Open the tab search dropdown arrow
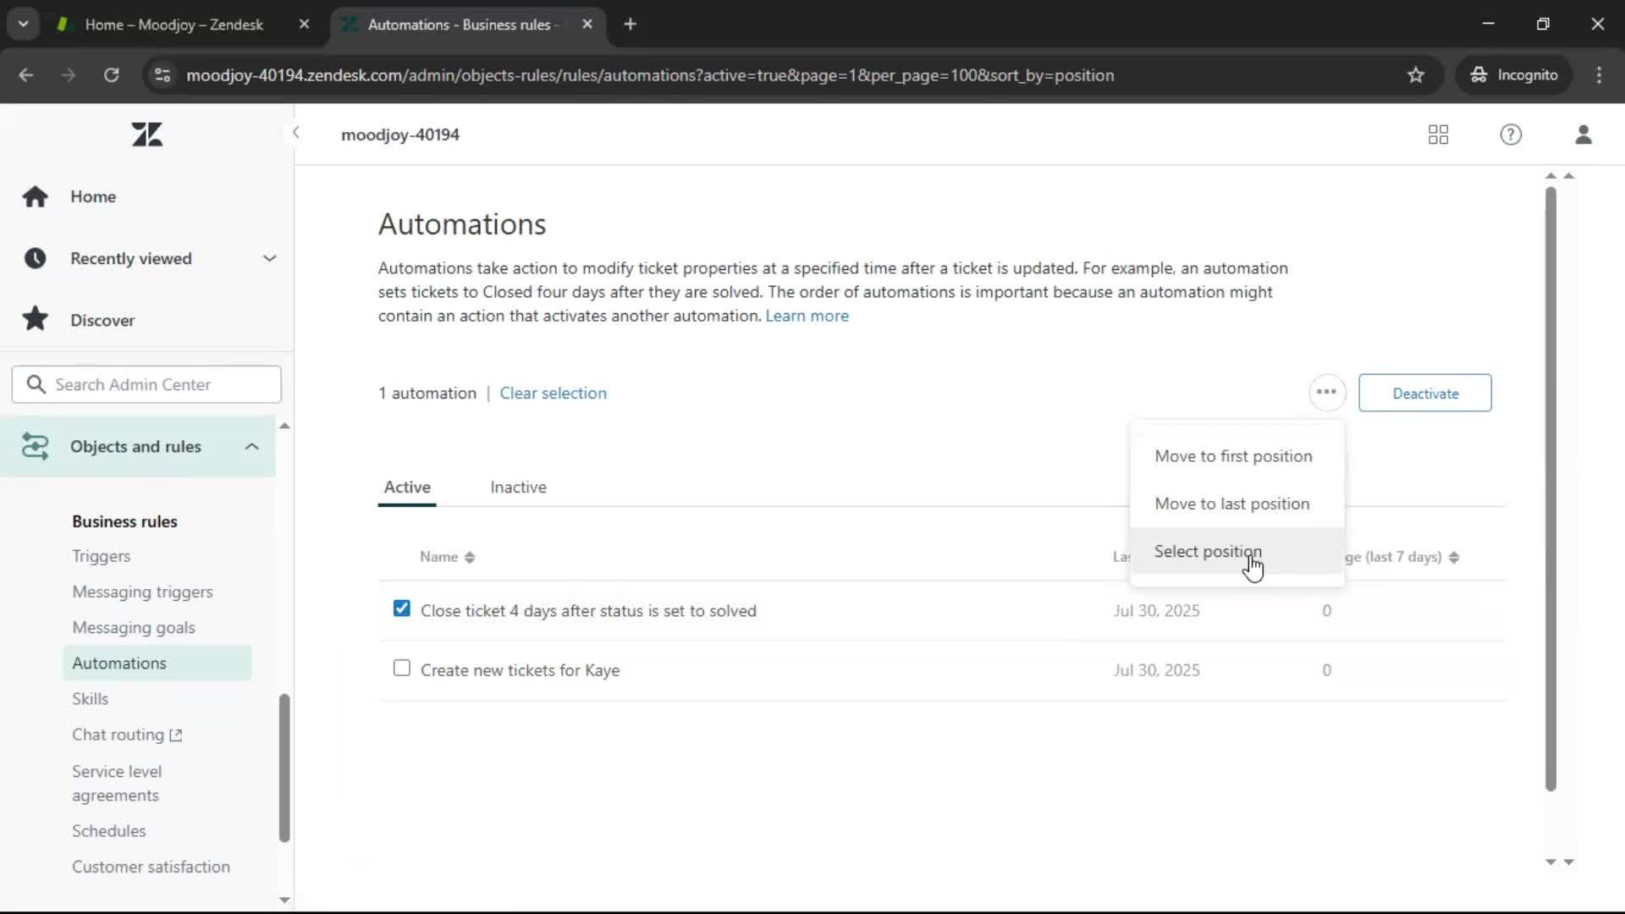 (23, 25)
